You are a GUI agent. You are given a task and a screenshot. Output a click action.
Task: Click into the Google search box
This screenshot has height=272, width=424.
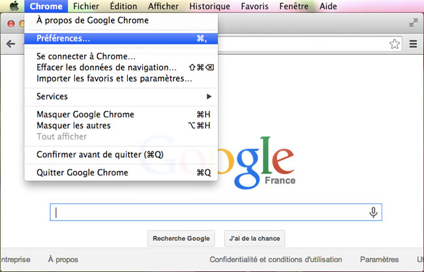(x=216, y=212)
